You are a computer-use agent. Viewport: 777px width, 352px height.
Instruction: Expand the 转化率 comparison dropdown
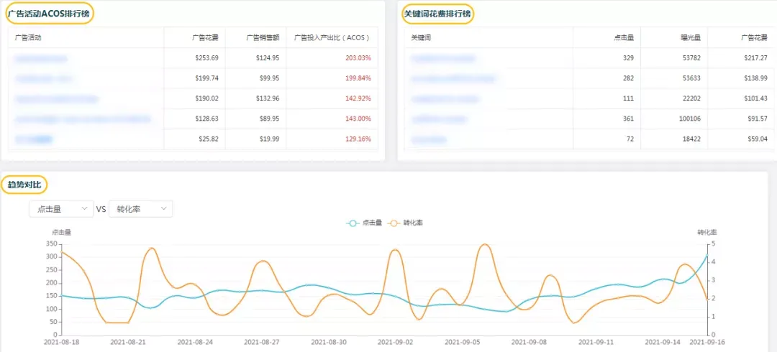[140, 209]
